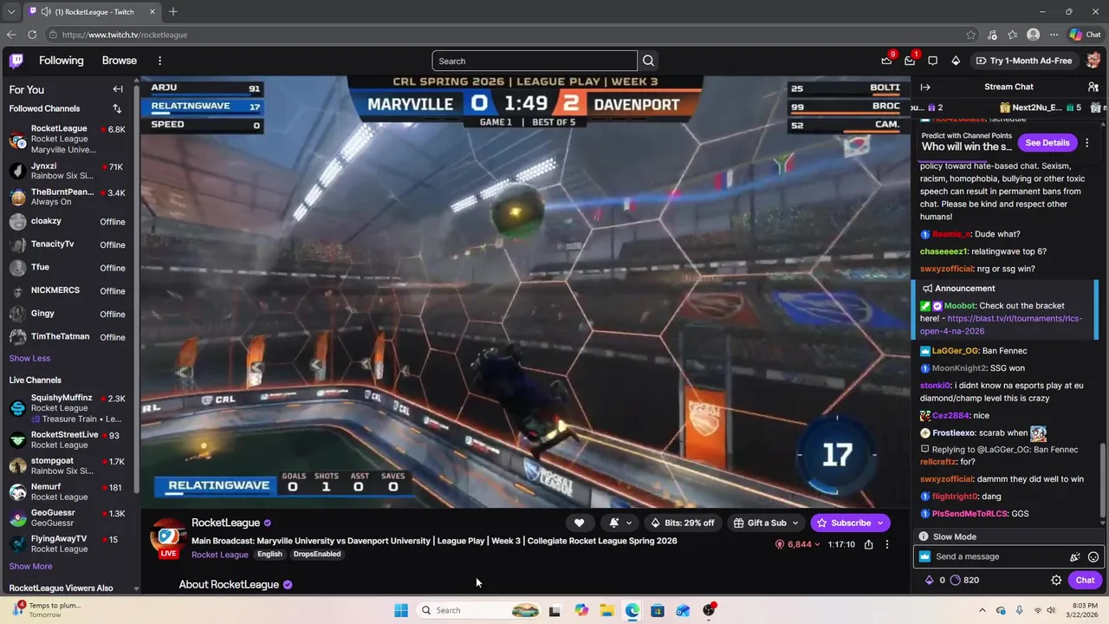Open a new browser tab
The image size is (1109, 624).
[x=173, y=11]
